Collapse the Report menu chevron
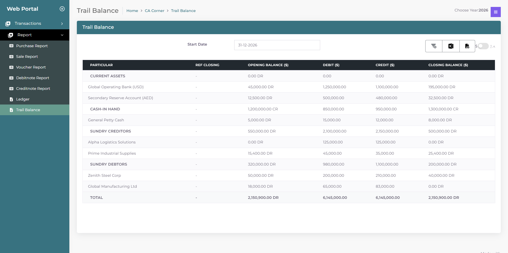Viewport: 508px width, 253px height. point(62,35)
